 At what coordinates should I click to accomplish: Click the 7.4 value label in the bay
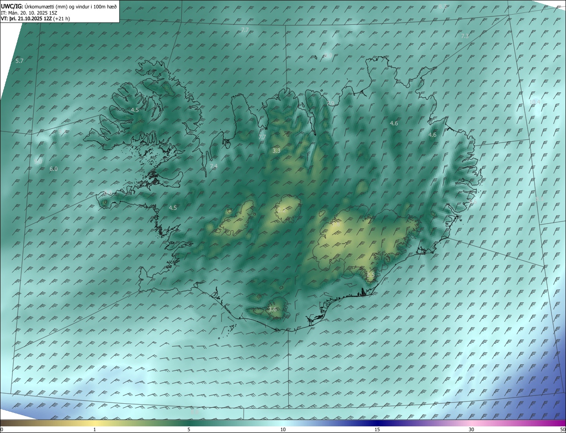click(x=214, y=166)
